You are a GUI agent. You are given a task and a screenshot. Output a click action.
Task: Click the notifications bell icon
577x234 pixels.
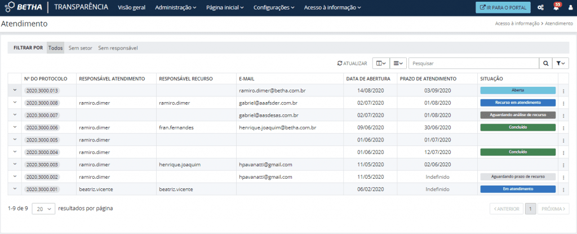click(x=556, y=8)
